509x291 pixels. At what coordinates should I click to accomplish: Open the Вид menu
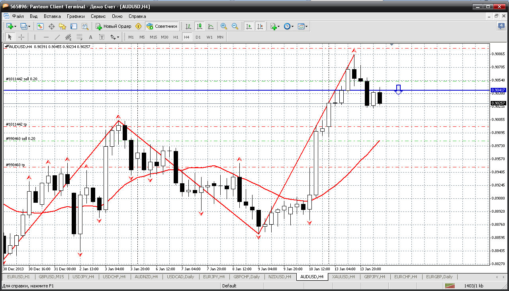tap(34, 16)
